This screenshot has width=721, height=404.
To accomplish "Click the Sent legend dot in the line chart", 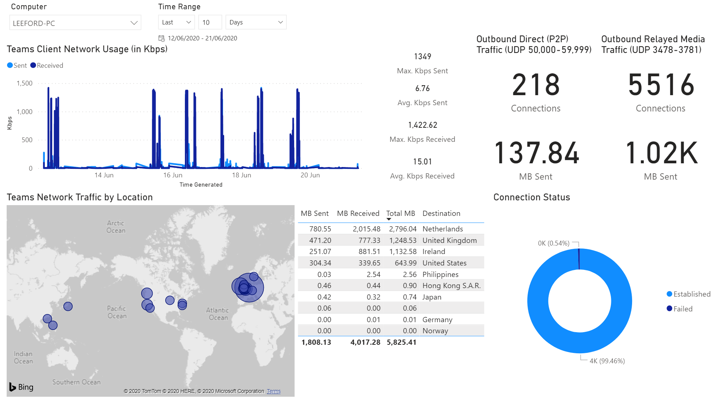I will [x=10, y=65].
